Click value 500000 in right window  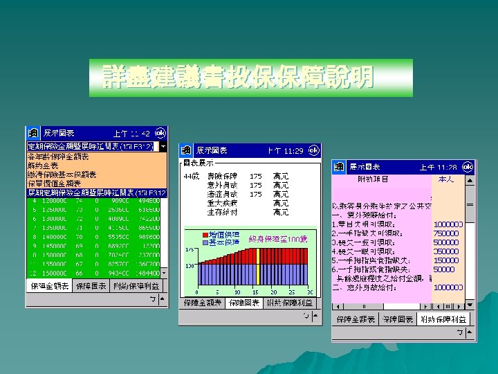pos(446,242)
